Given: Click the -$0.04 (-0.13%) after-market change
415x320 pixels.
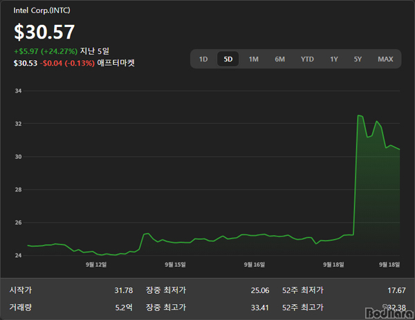Looking at the screenshot, I should point(67,63).
